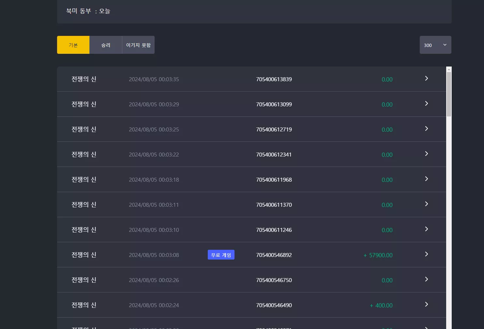The width and height of the screenshot is (484, 329).
Task: Click timestamp 2024/08/05 00:02:26
Action: [154, 280]
